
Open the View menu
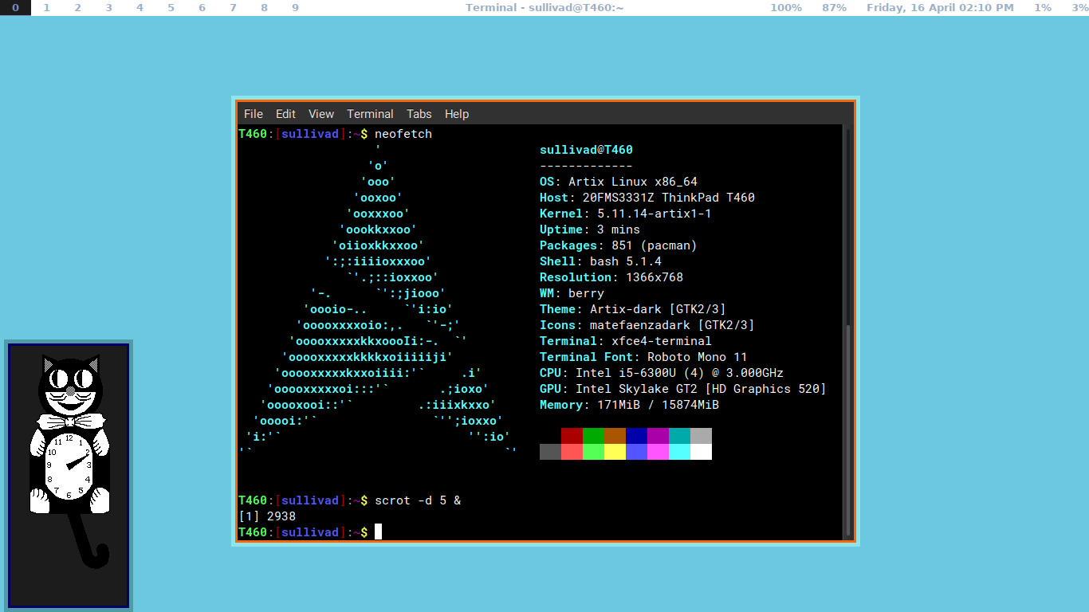320,114
